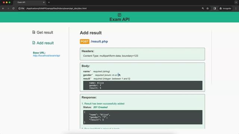Click the request body example code block
Viewport: 239px width, 134px height.
(143, 85)
